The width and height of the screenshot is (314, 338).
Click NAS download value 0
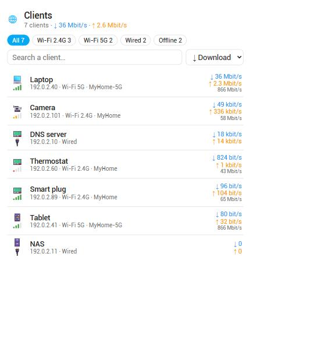click(x=238, y=244)
